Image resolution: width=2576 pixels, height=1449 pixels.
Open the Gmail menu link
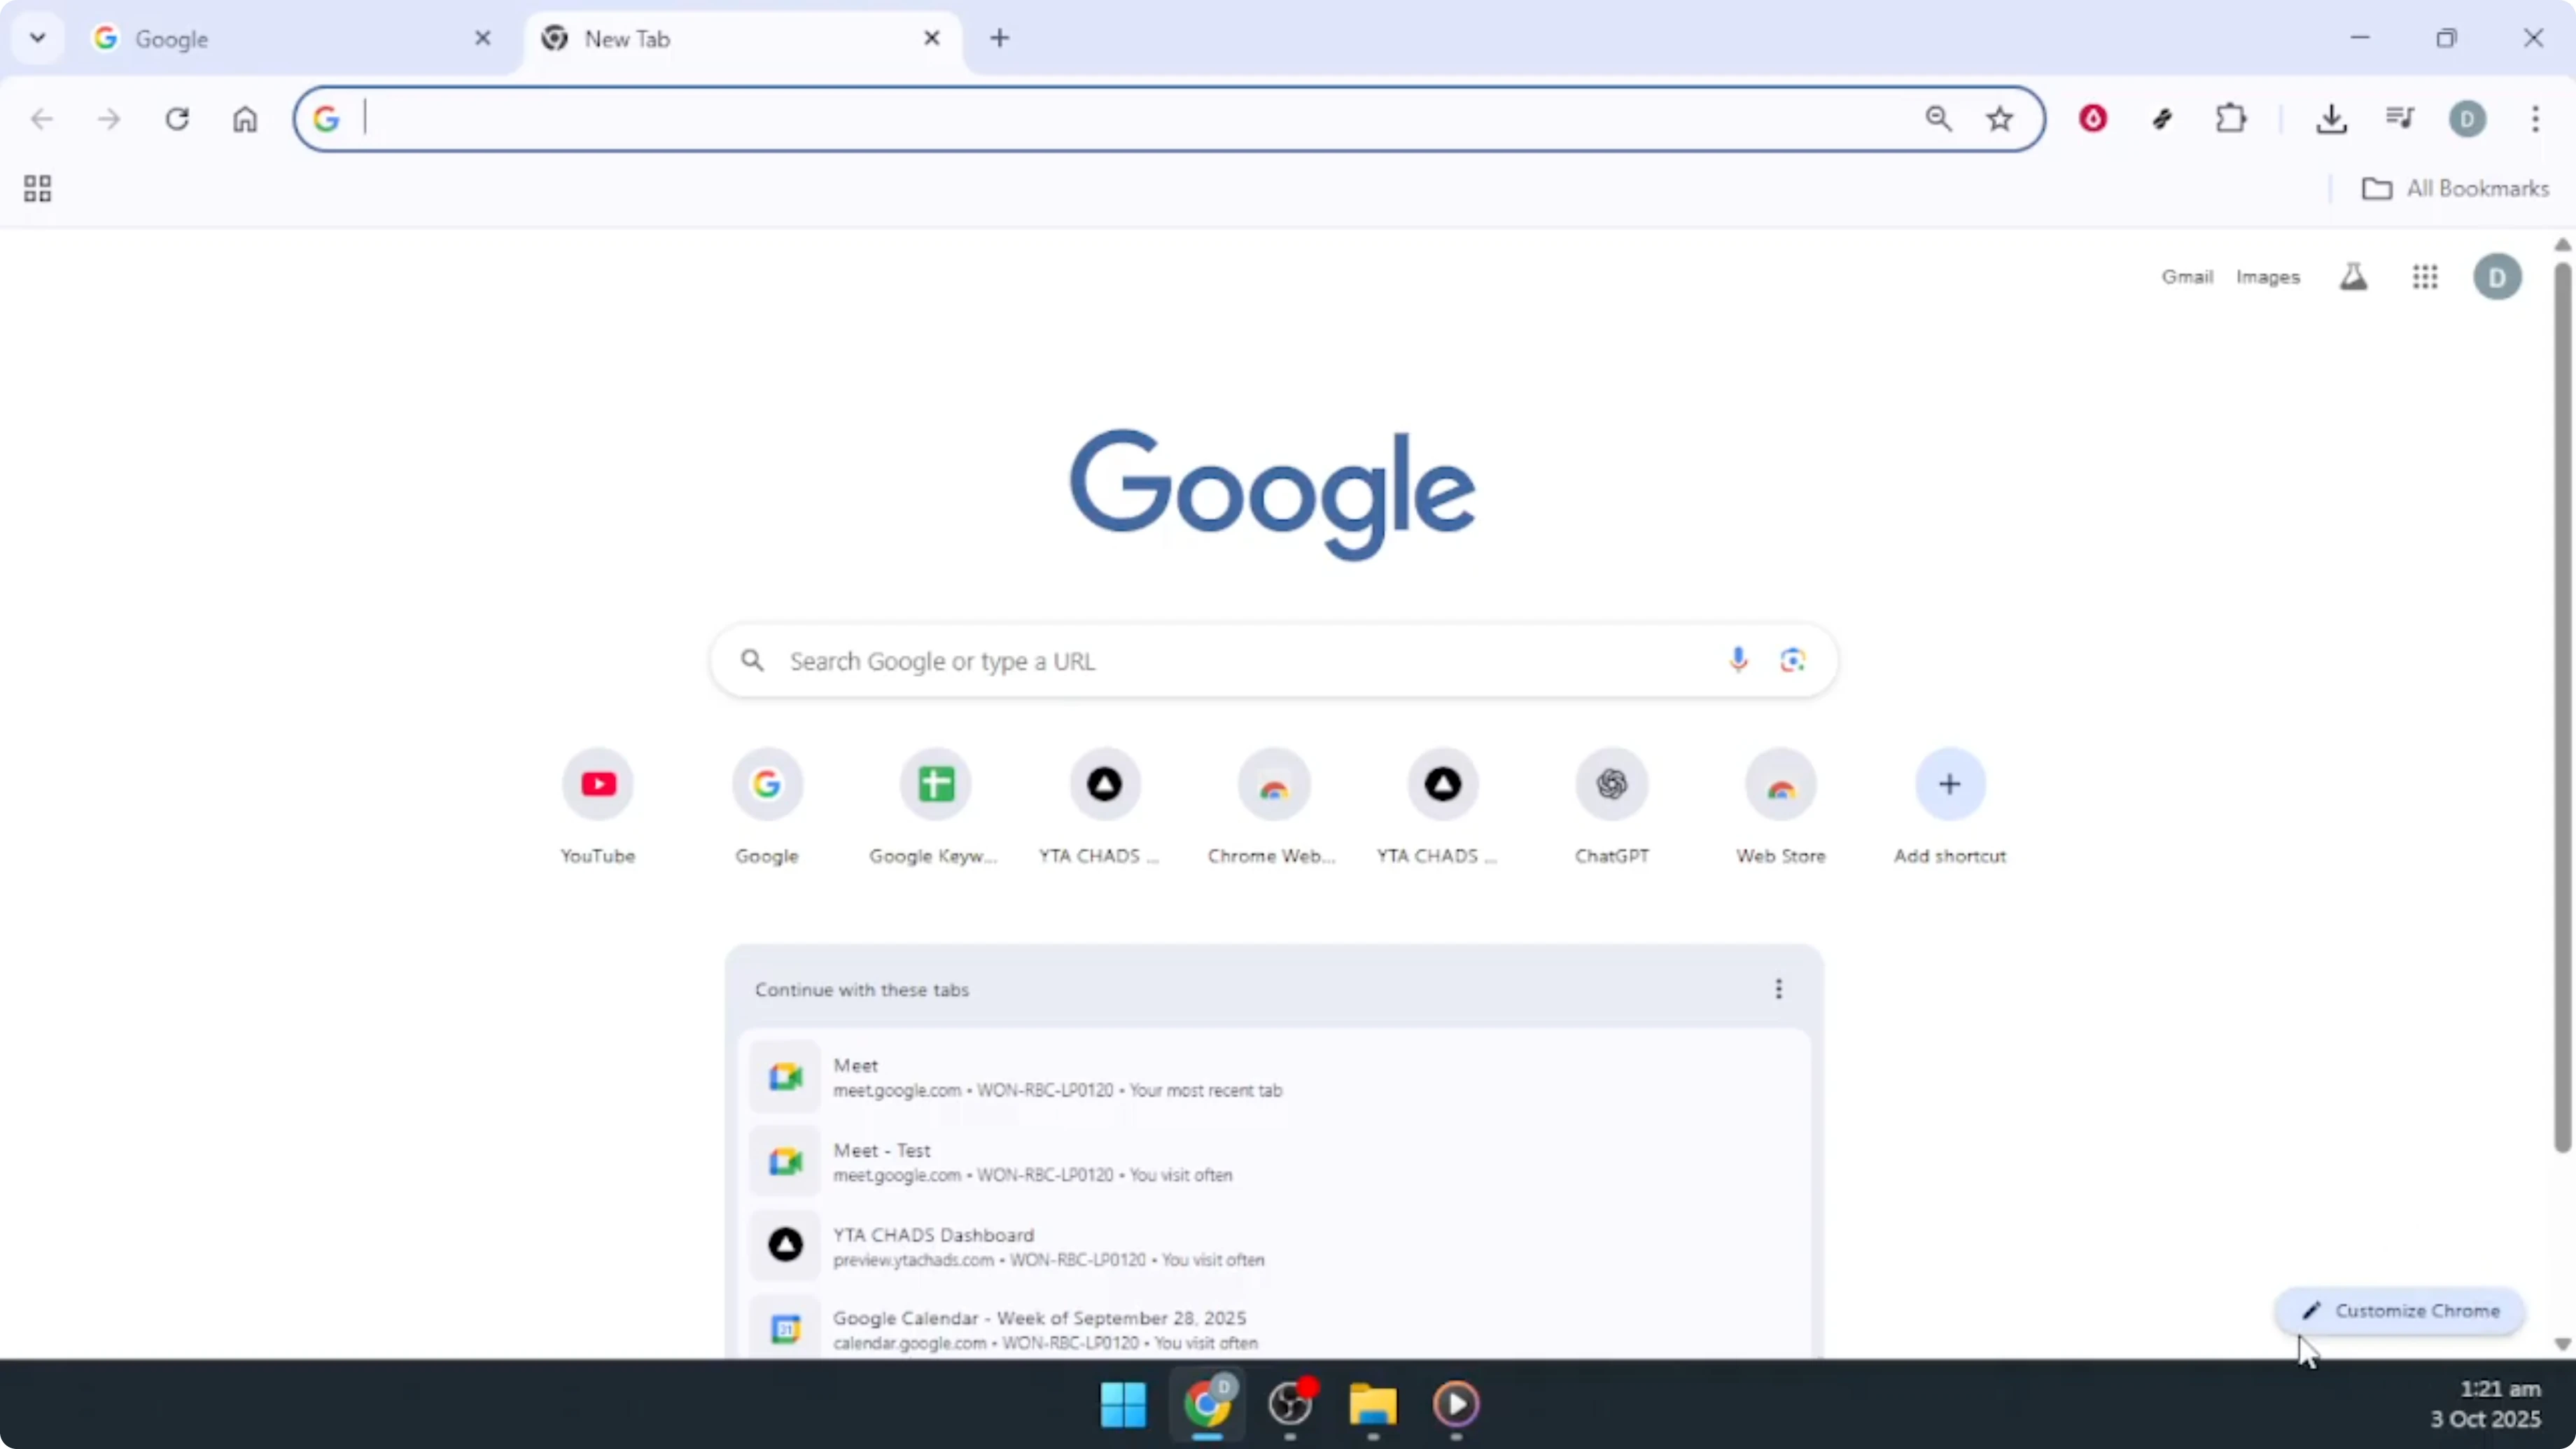(2187, 277)
